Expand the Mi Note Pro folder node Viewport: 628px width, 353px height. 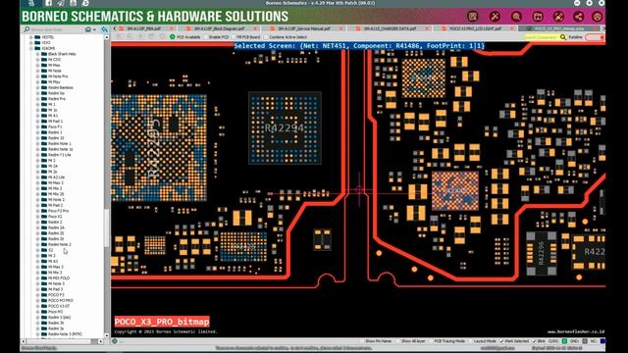click(x=38, y=76)
